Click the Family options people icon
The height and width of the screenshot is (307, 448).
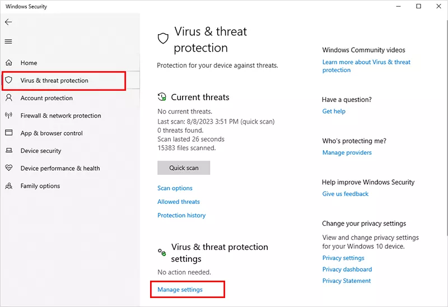[x=8, y=186]
